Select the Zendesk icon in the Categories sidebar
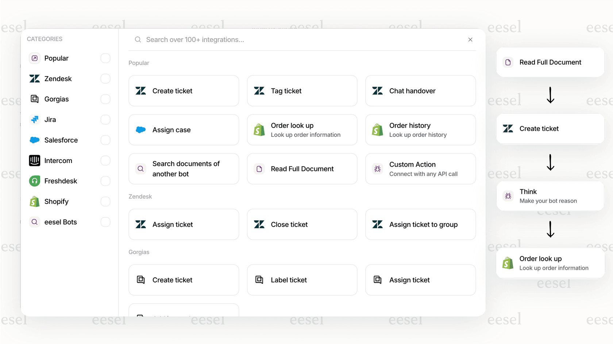This screenshot has height=344, width=613. pos(34,79)
